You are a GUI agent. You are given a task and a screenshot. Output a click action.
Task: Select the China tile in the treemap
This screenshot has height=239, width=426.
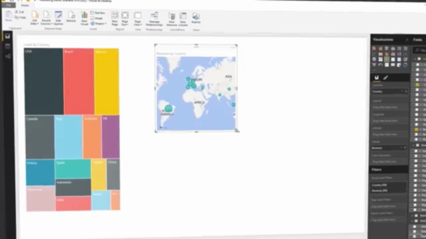pos(113,175)
